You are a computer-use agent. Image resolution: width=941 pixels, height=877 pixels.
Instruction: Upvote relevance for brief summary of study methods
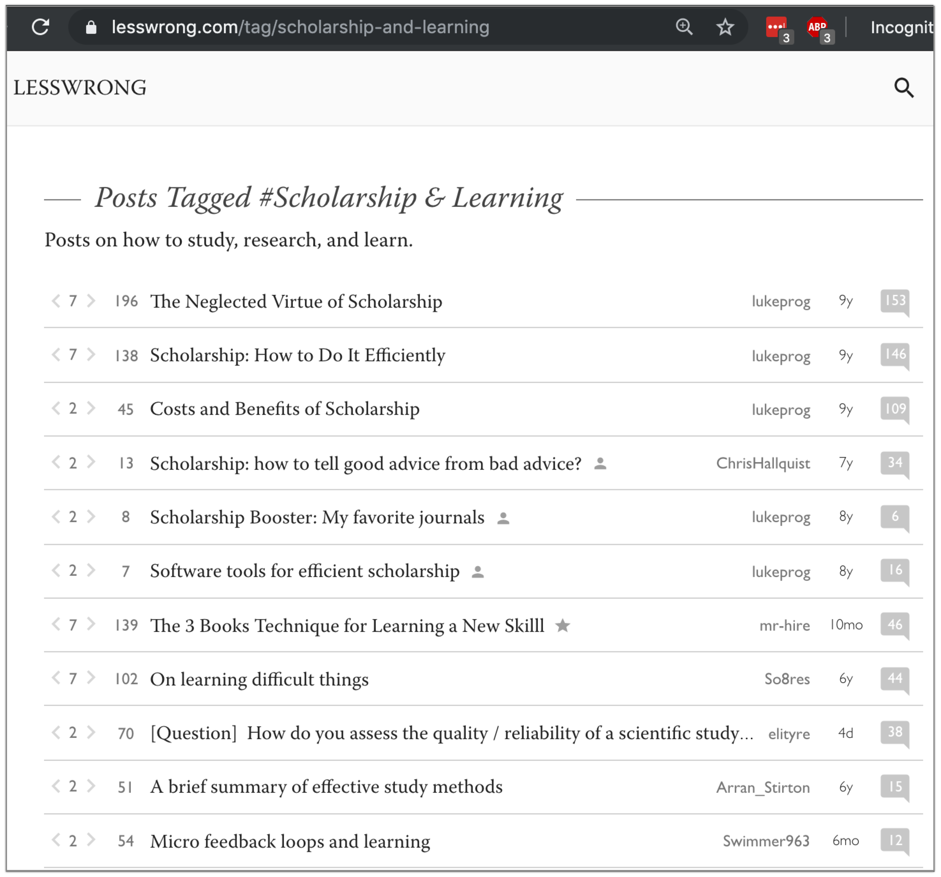pyautogui.click(x=91, y=786)
